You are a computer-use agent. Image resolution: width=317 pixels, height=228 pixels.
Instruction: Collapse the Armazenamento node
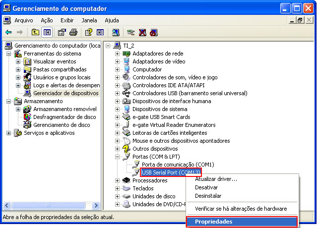8,101
